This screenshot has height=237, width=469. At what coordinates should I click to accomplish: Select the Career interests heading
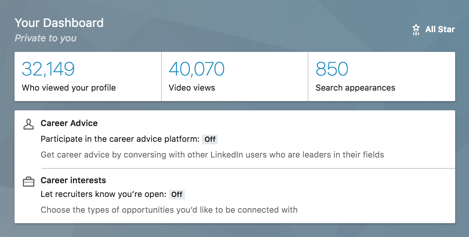[73, 180]
